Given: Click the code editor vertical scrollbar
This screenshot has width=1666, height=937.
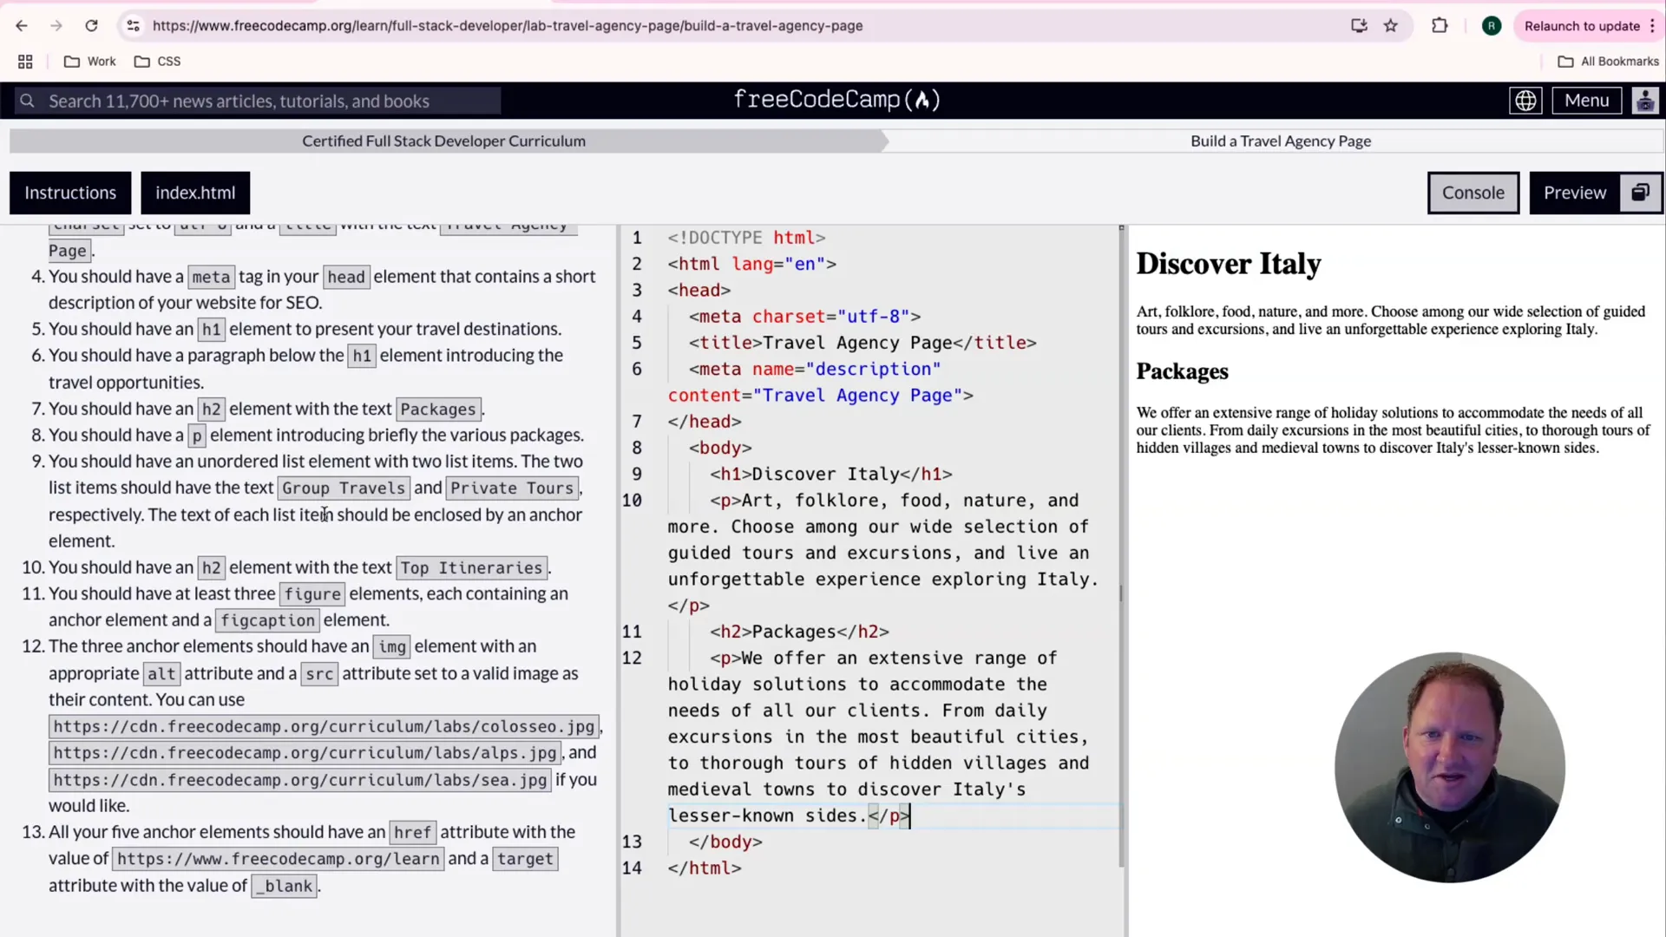Looking at the screenshot, I should point(1121,547).
